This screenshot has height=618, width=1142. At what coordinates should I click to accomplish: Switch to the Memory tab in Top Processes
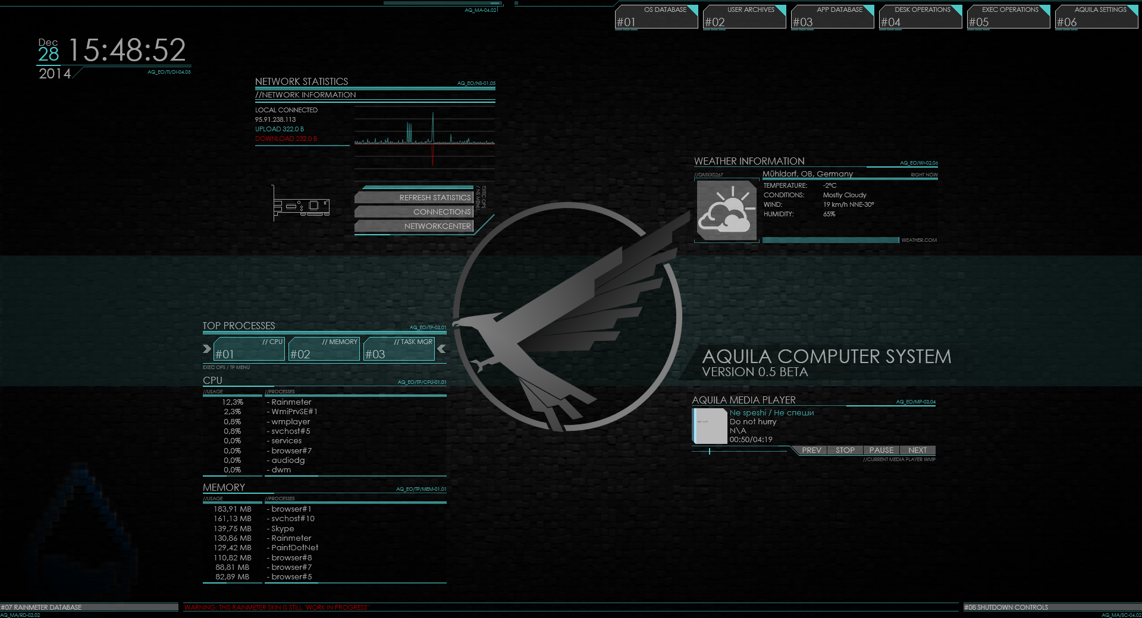pos(324,349)
